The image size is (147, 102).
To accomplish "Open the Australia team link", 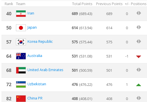I will (x=35, y=56).
